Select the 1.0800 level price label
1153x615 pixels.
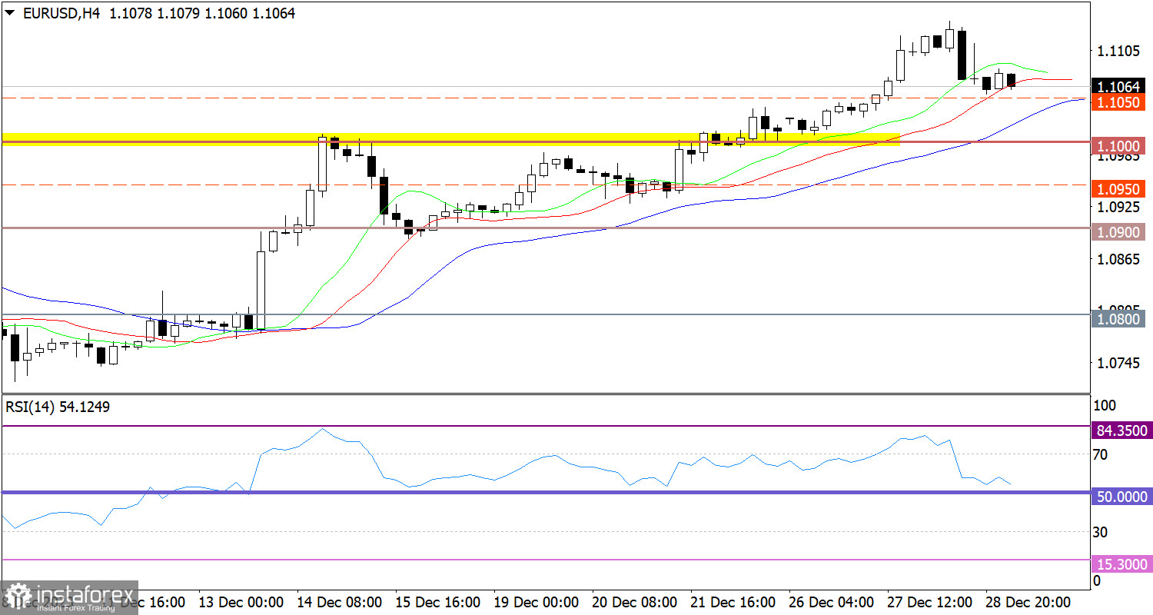click(x=1118, y=317)
